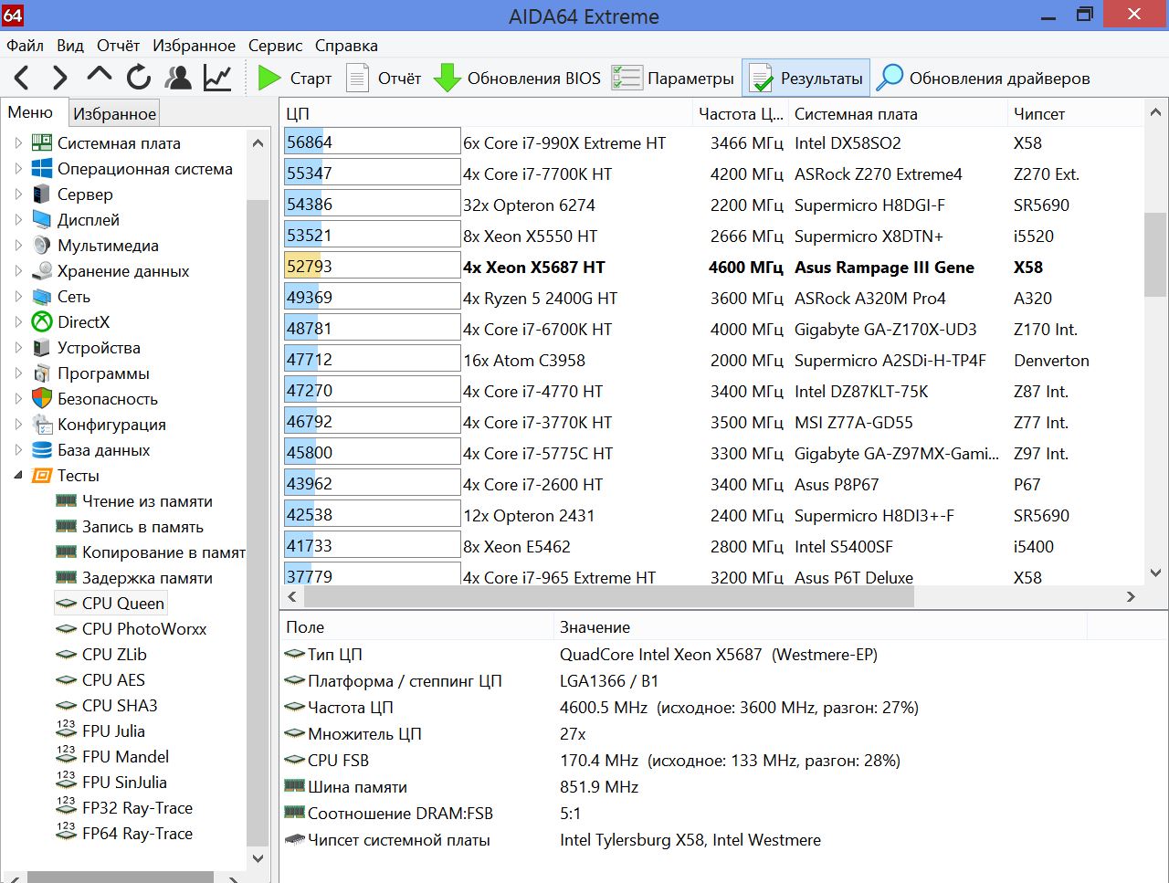Click the Сеть network icon
The height and width of the screenshot is (883, 1169).
pyautogui.click(x=42, y=297)
